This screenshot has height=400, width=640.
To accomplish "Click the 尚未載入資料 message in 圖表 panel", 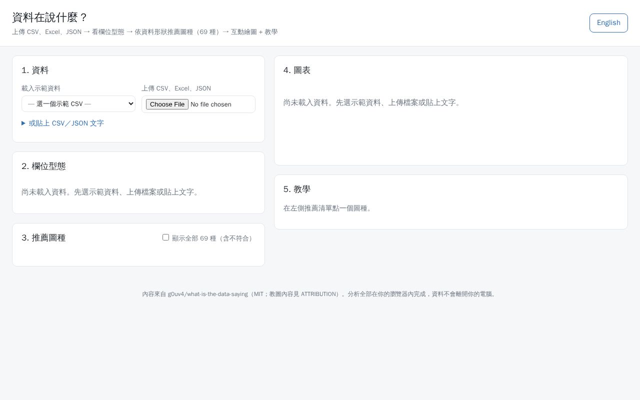I will [x=373, y=102].
